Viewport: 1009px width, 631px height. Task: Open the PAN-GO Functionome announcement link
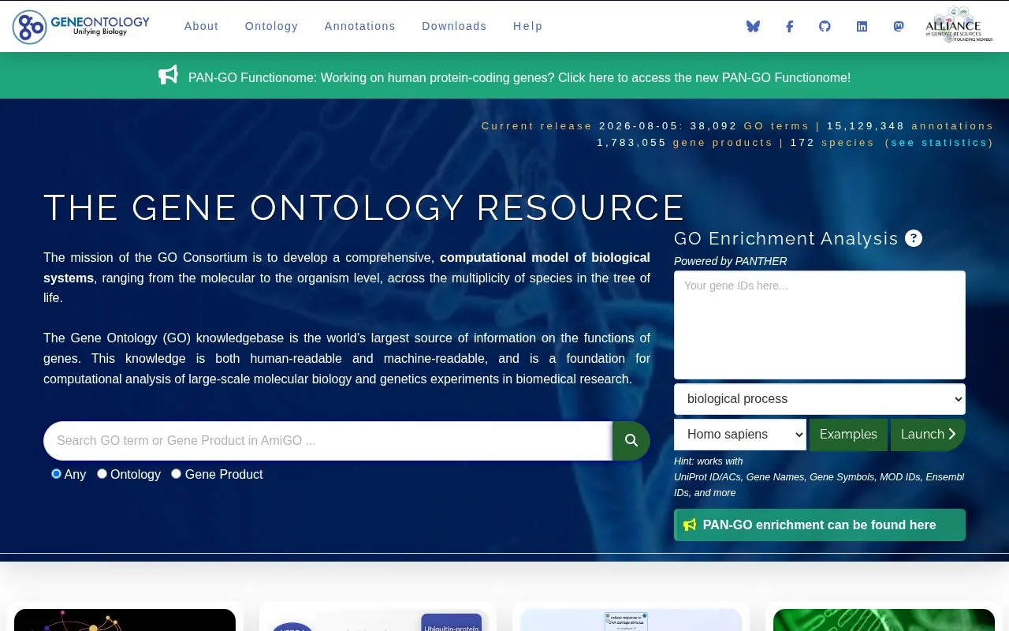[519, 77]
